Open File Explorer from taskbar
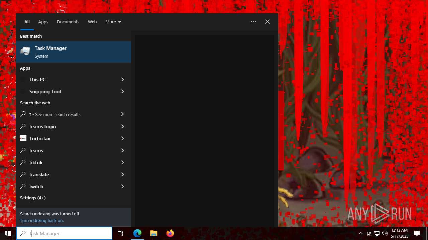Viewport: 428px width, 240px height. 154,233
